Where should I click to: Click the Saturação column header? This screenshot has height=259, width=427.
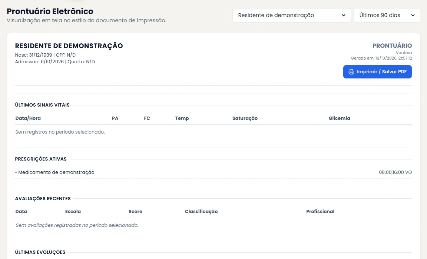tap(245, 118)
